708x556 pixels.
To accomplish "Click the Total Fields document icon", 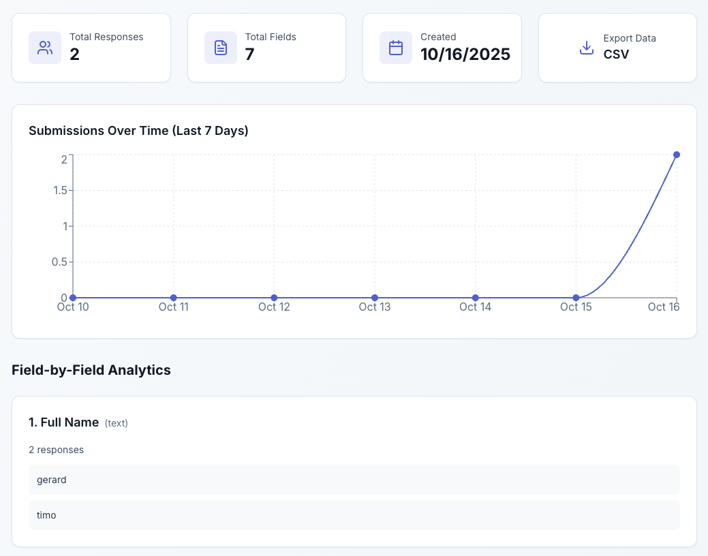I will tap(220, 48).
